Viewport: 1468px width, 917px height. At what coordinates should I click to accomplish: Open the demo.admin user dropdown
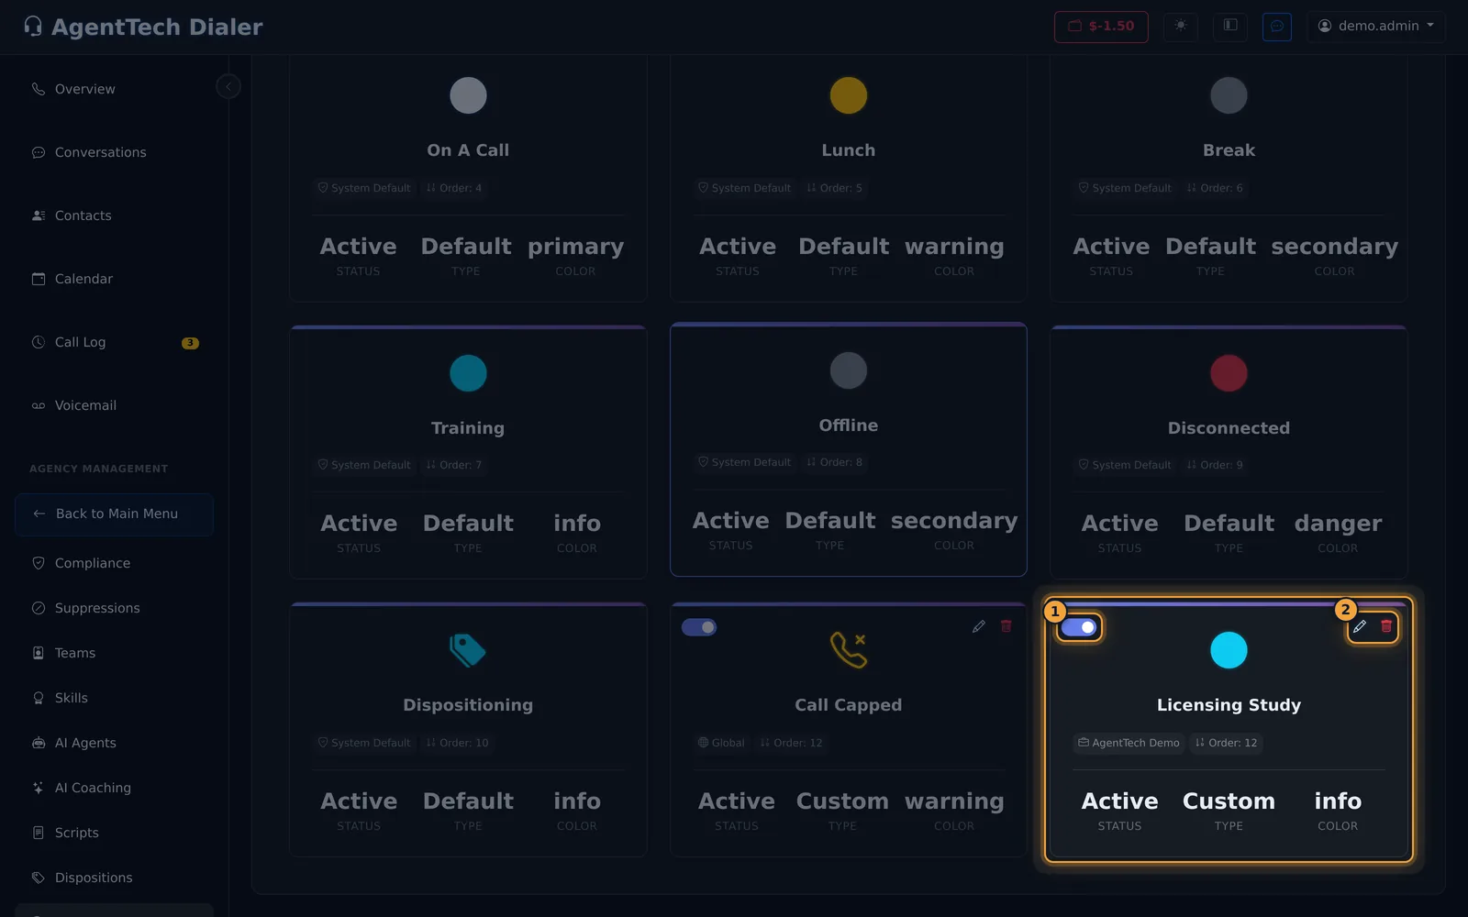pos(1375,26)
